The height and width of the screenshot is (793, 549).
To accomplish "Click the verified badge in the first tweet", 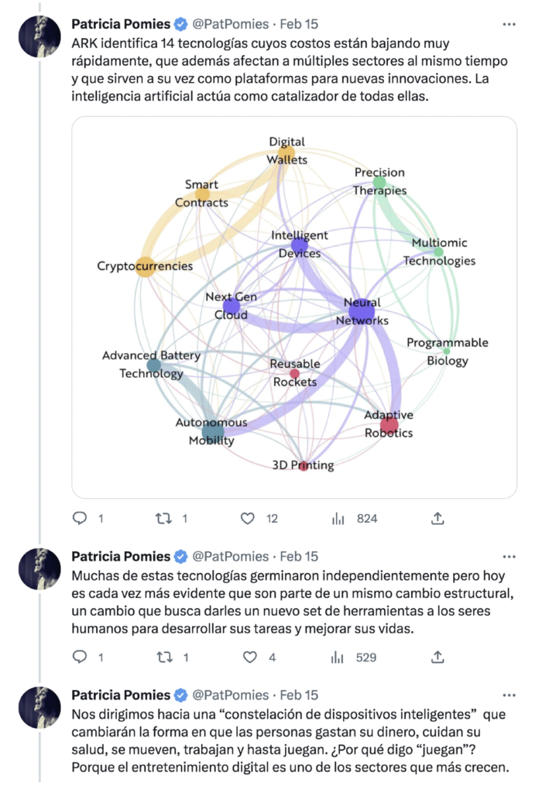I will [180, 24].
